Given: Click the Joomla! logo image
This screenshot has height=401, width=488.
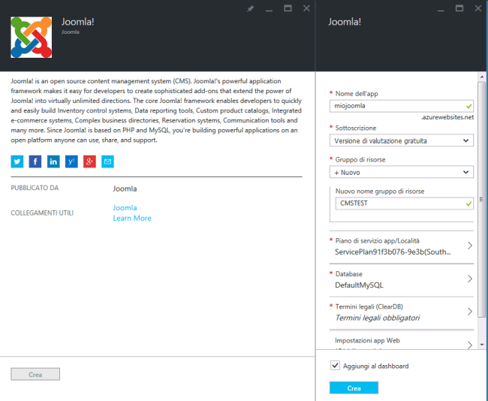Looking at the screenshot, I should click(31, 37).
